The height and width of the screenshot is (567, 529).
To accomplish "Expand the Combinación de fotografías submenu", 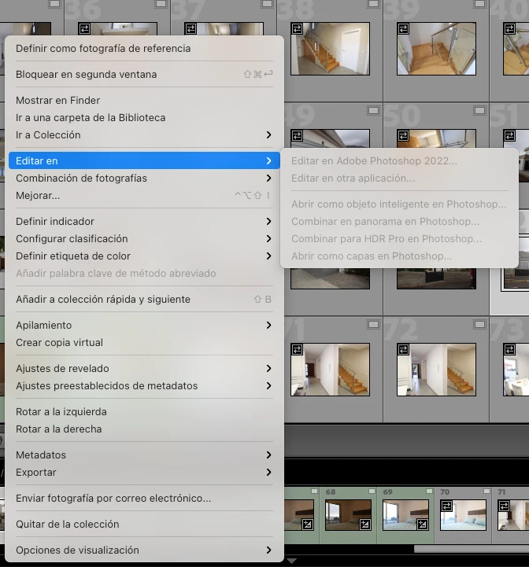I will [x=144, y=179].
